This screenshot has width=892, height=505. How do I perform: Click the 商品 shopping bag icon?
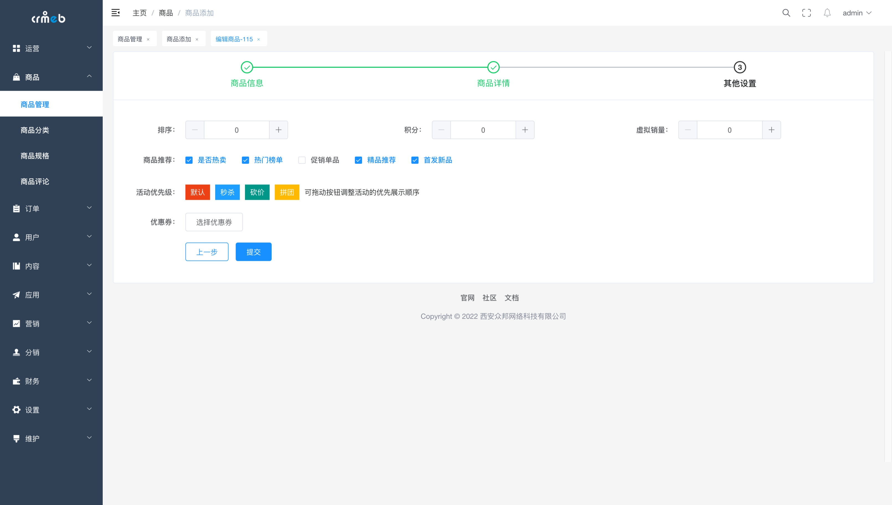coord(16,77)
